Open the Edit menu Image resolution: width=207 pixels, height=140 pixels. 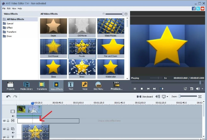9,9
